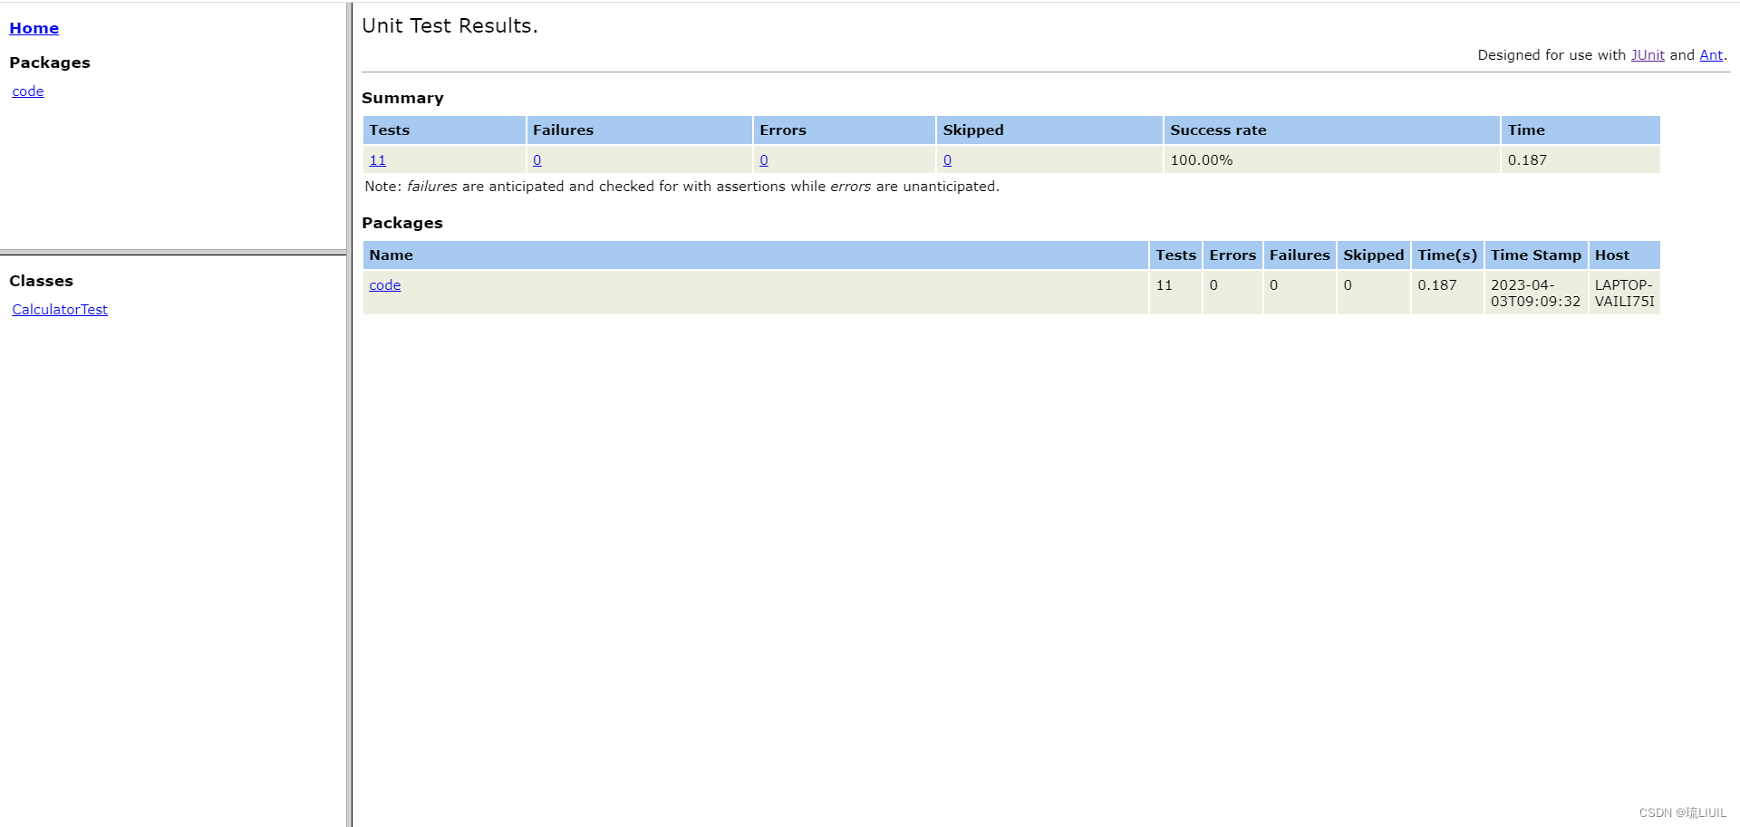Select the 100.00% success rate cell

[x=1331, y=159]
